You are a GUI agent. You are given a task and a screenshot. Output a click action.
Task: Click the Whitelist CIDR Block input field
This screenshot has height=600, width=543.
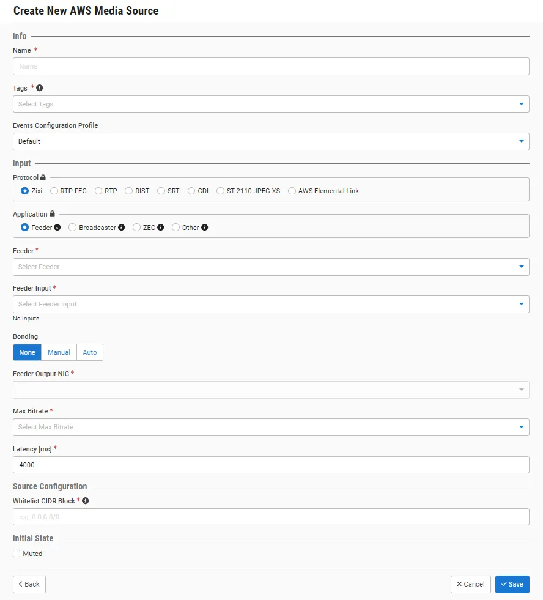click(271, 517)
